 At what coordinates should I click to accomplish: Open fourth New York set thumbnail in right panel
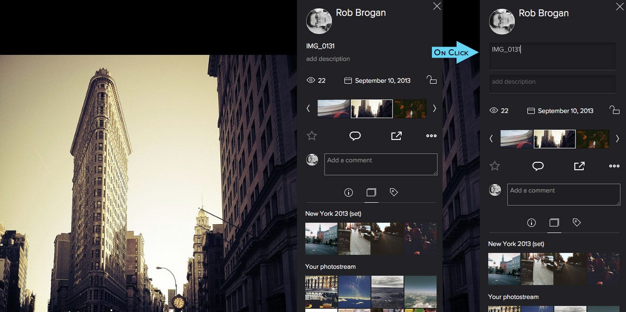coord(604,269)
